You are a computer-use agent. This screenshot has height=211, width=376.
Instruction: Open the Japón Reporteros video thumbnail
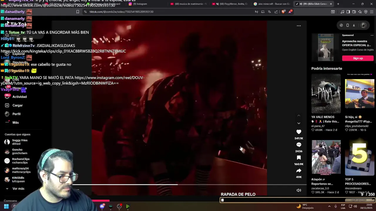326,157
